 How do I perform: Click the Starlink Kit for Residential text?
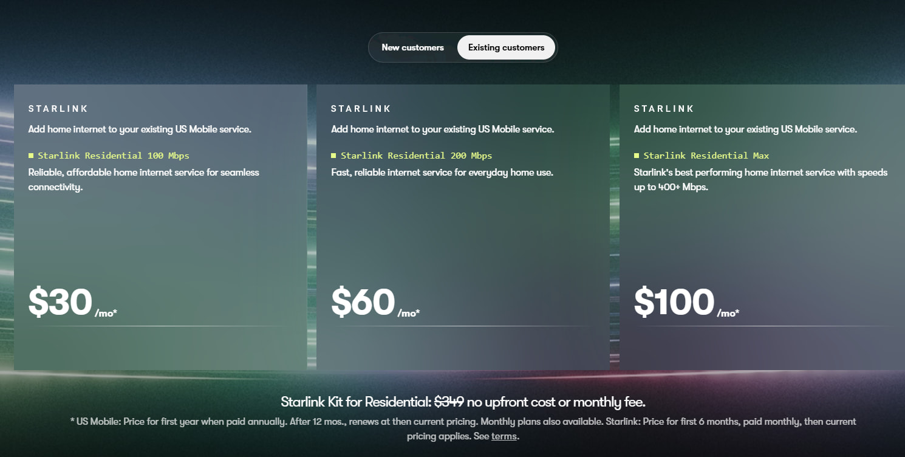tap(357, 402)
